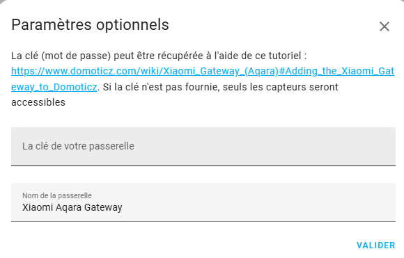
Task: Click the description sentence about capteurs accessibles
Action: (174, 95)
